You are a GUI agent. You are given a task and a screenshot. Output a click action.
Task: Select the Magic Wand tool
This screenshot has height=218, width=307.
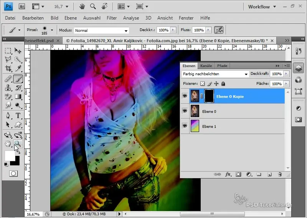pos(18,59)
